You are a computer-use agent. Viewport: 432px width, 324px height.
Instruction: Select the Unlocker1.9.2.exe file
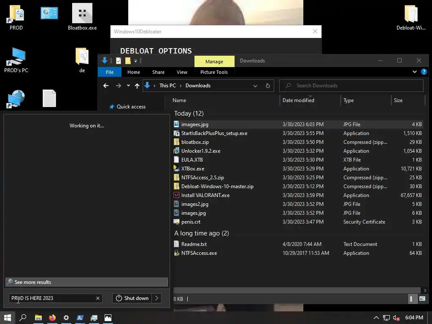[297, 151]
